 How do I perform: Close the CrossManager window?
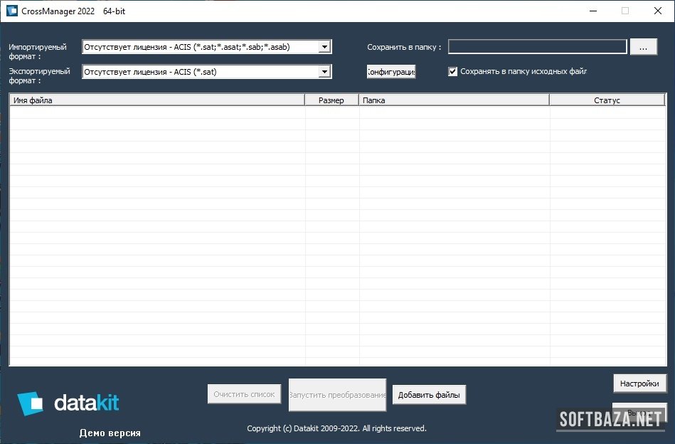658,11
